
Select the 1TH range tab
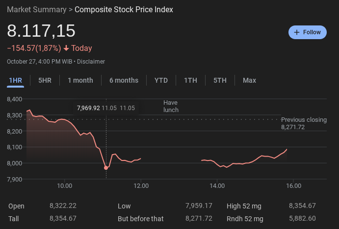[x=190, y=80]
